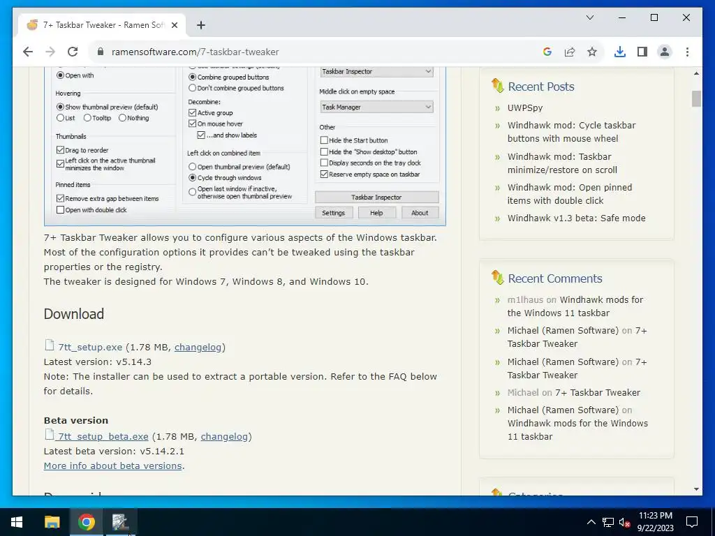Toggle Reserve empty space on taskbar
The width and height of the screenshot is (715, 536).
pyautogui.click(x=324, y=174)
